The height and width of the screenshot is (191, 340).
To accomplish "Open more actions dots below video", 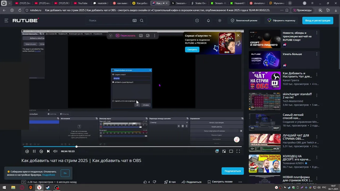I will tap(240, 182).
